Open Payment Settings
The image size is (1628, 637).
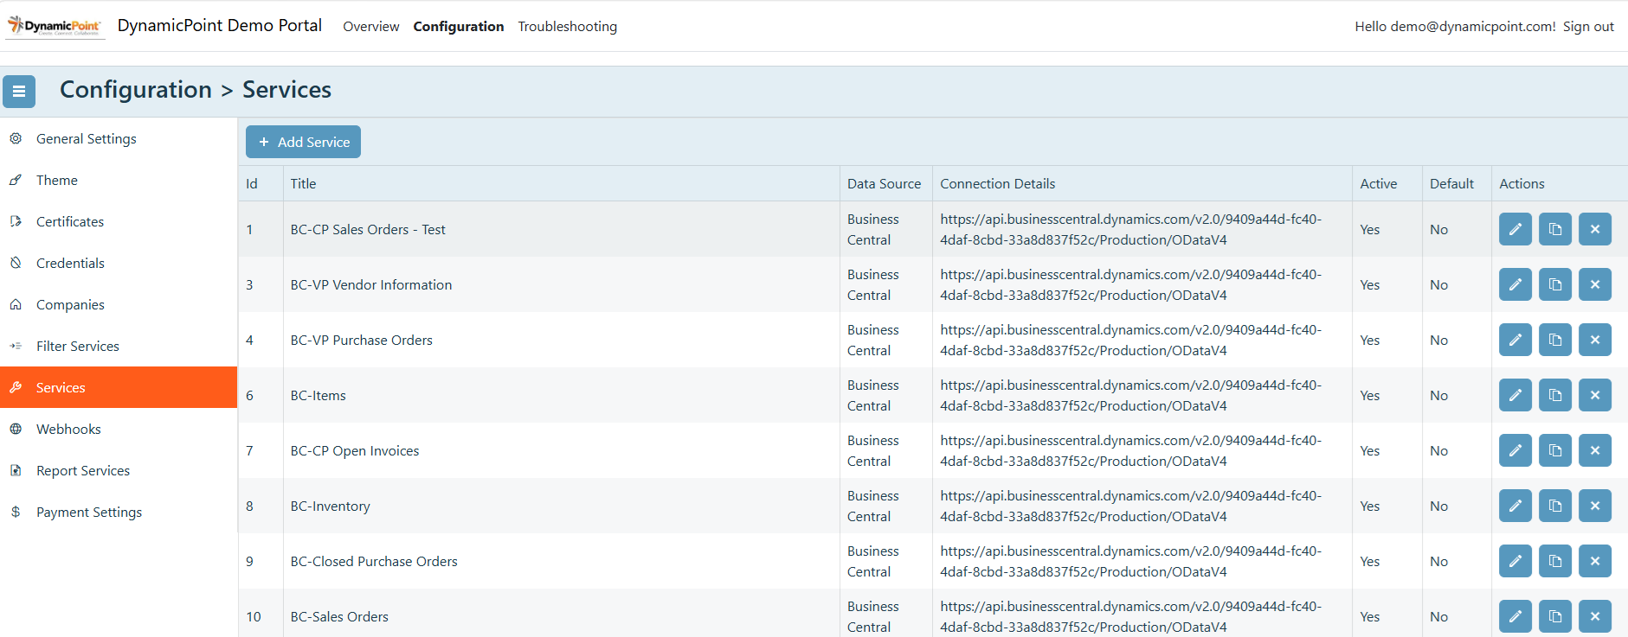(119, 512)
